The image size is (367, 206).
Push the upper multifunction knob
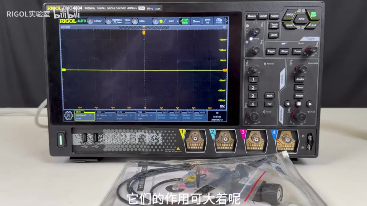pyautogui.click(x=255, y=31)
